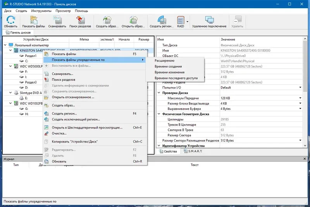Choose Создать регион... in context menu

coord(95,113)
